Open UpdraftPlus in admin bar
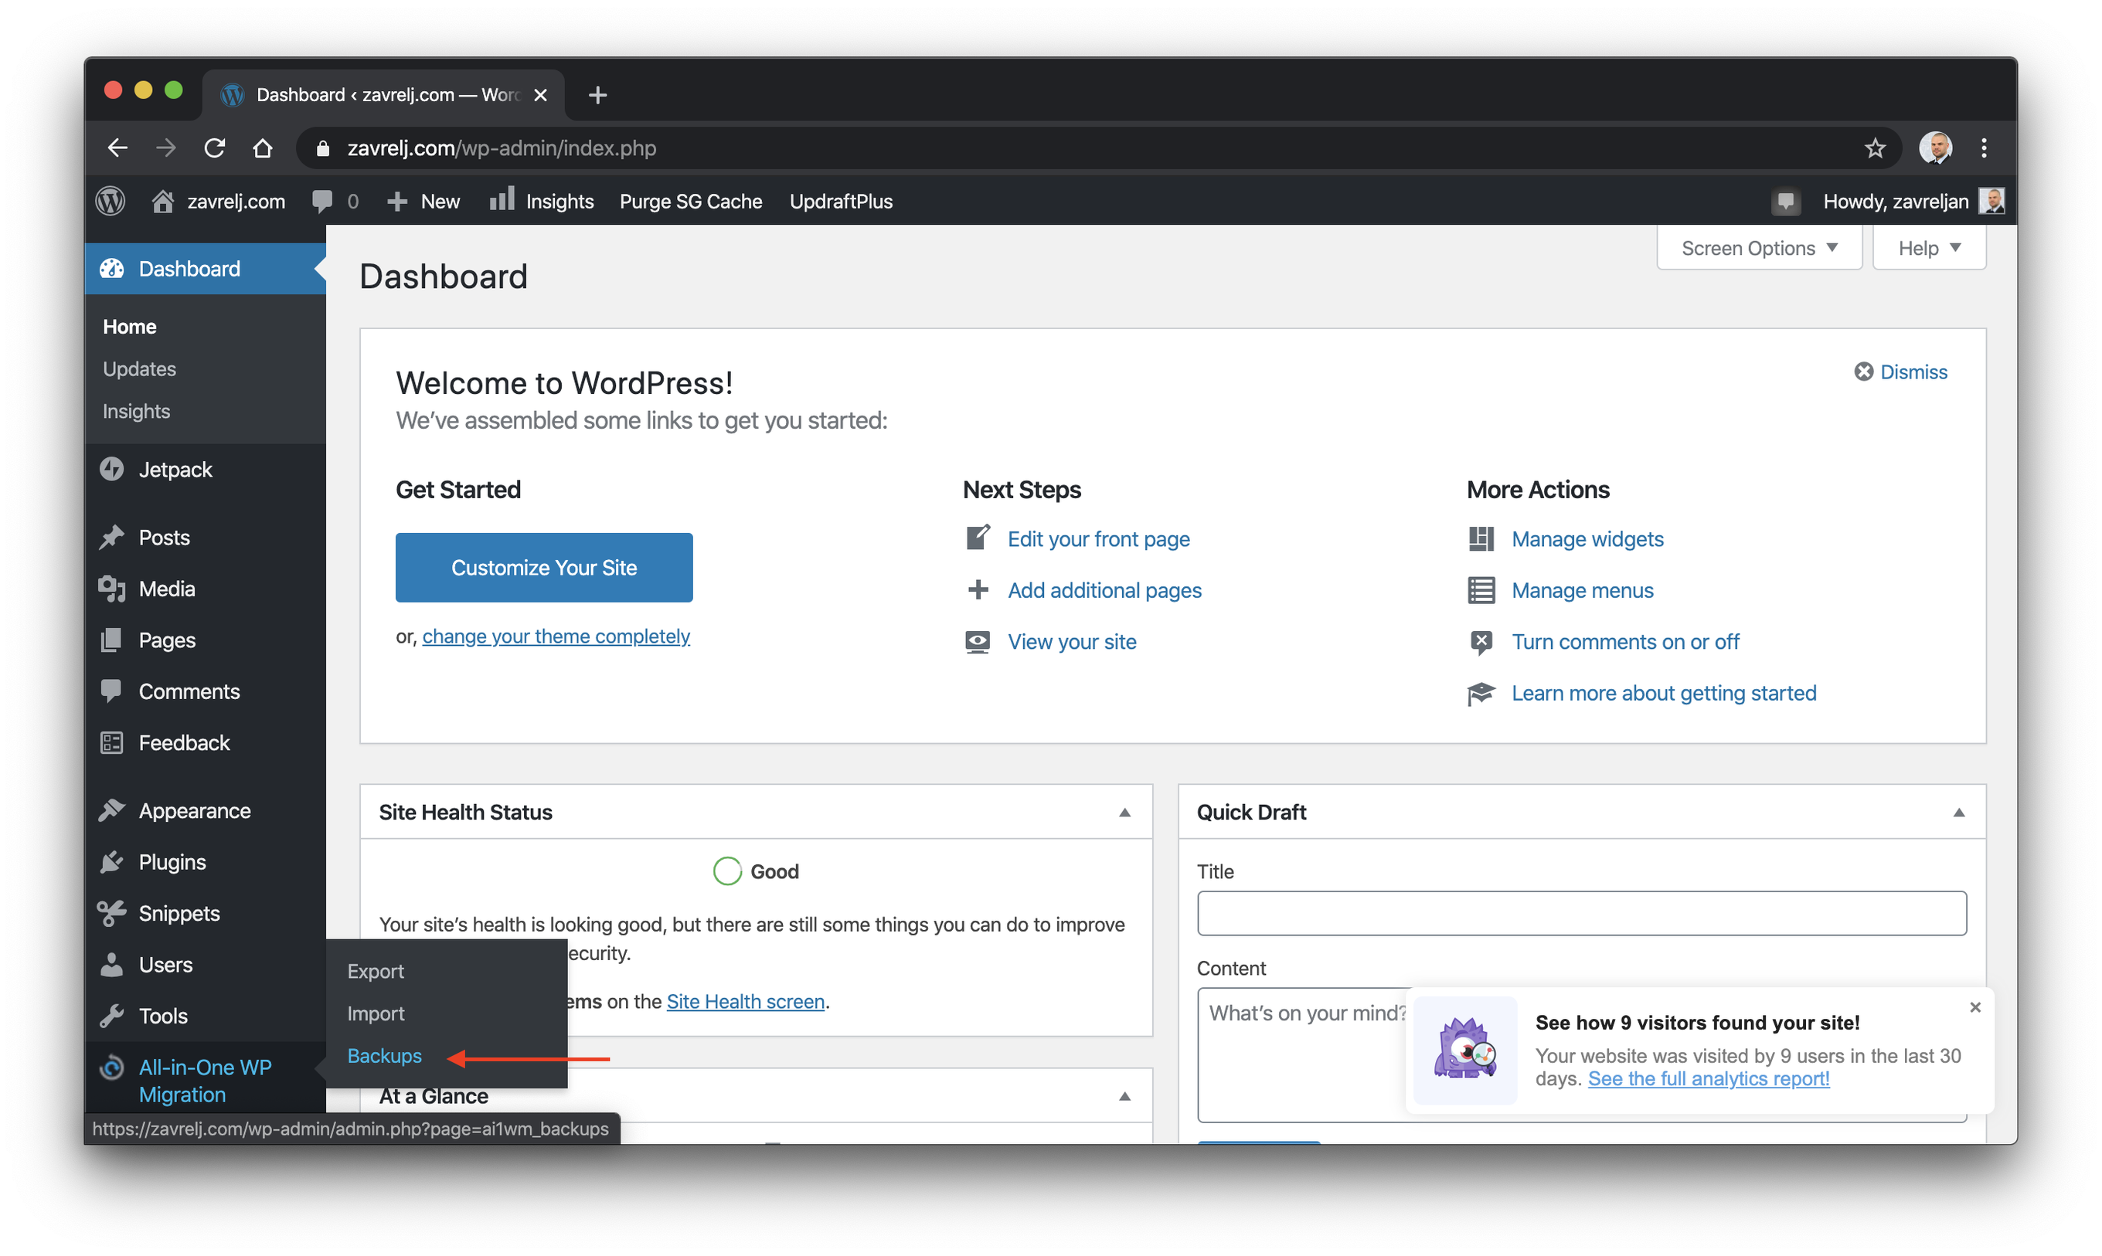Viewport: 2102px width, 1256px height. pos(842,202)
